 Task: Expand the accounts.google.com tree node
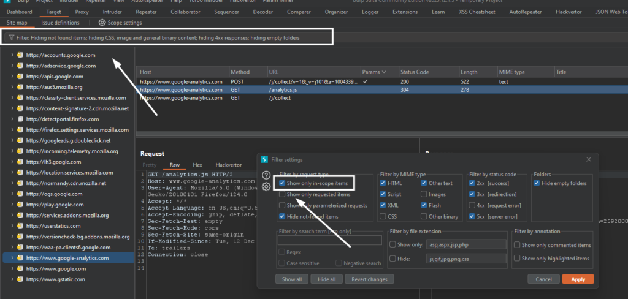click(x=12, y=55)
